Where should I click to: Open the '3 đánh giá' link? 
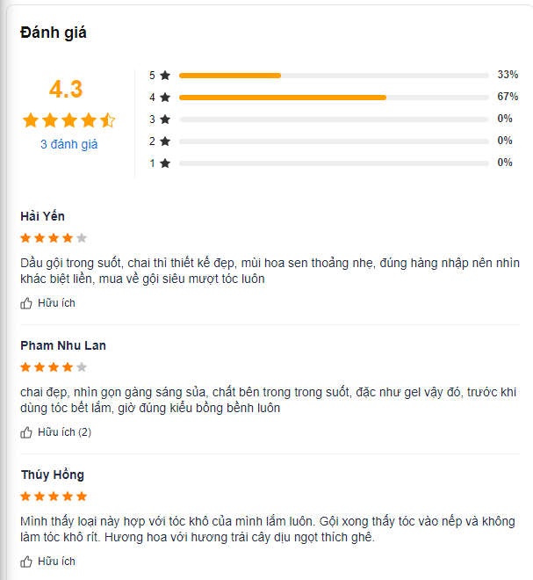pos(68,144)
